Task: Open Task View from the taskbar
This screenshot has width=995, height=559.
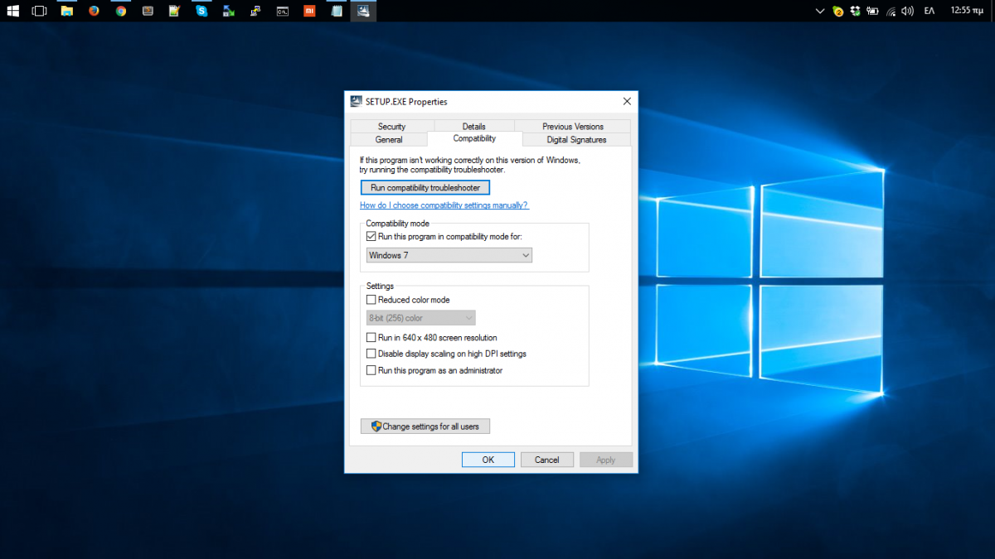Action: [x=39, y=12]
